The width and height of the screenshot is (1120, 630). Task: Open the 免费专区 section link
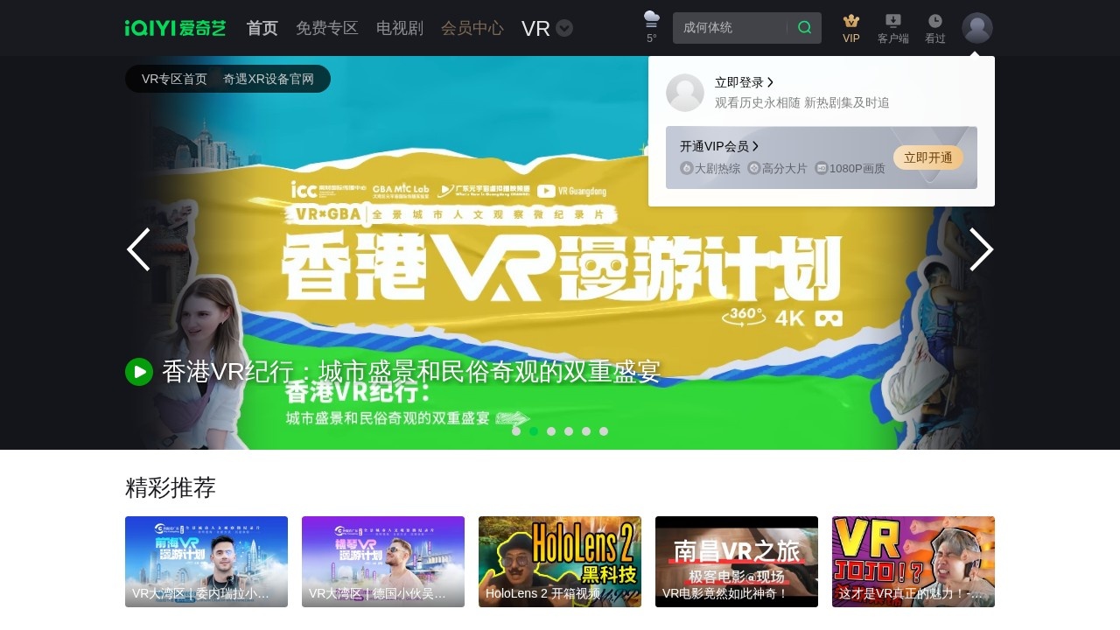(326, 28)
